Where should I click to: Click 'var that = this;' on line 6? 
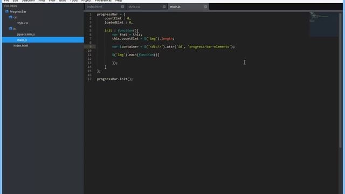coord(127,34)
